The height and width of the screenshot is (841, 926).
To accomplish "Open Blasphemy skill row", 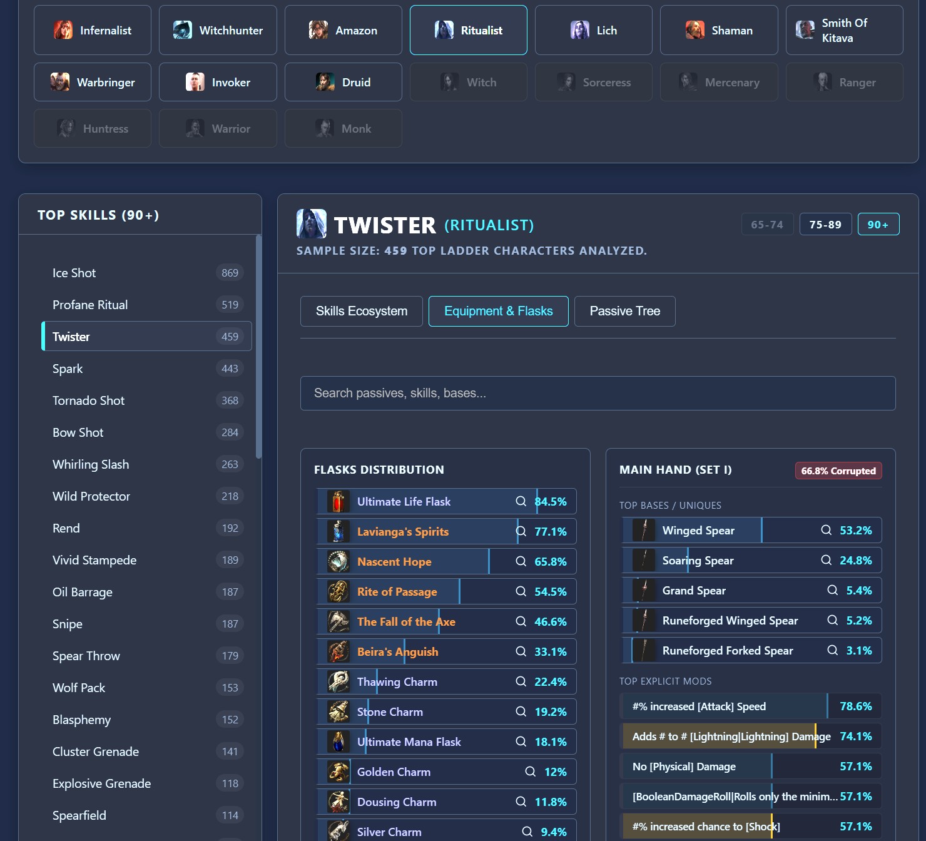I will coord(146,720).
